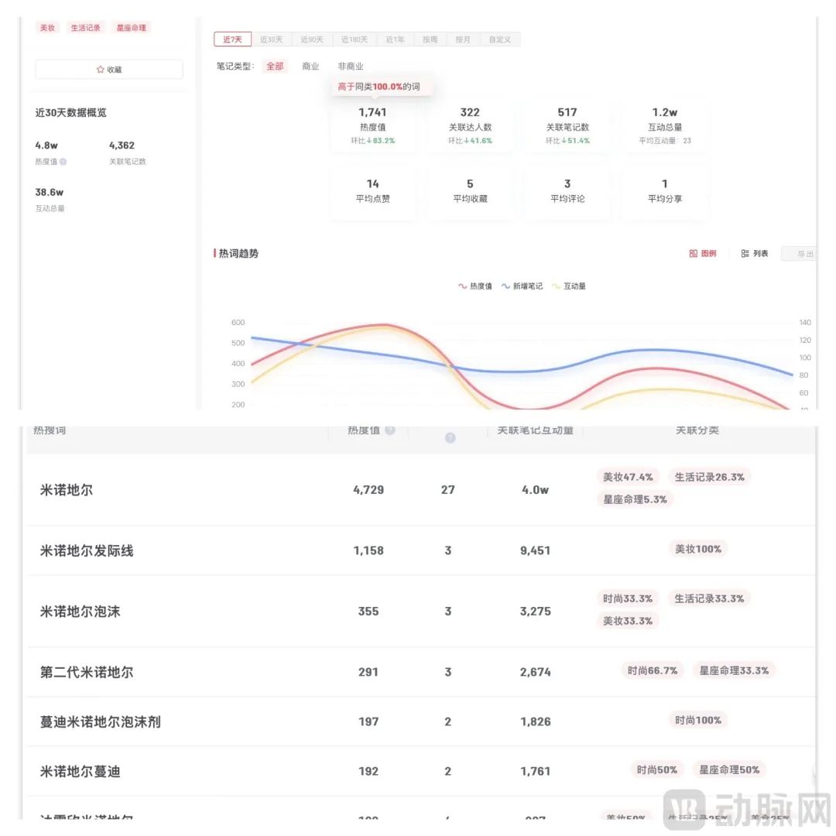Click help icon next to 热度值 column header

click(390, 430)
